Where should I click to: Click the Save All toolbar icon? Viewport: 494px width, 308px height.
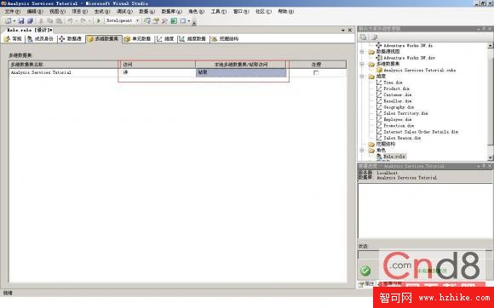[x=31, y=20]
